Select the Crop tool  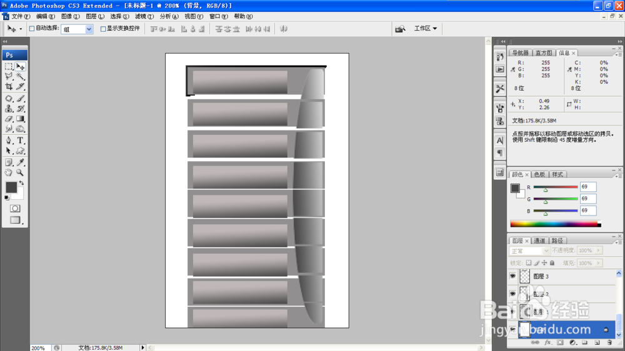pos(9,86)
